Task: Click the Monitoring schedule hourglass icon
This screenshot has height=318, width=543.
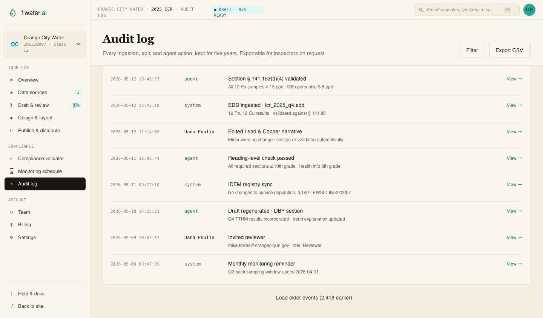Action: [11, 171]
